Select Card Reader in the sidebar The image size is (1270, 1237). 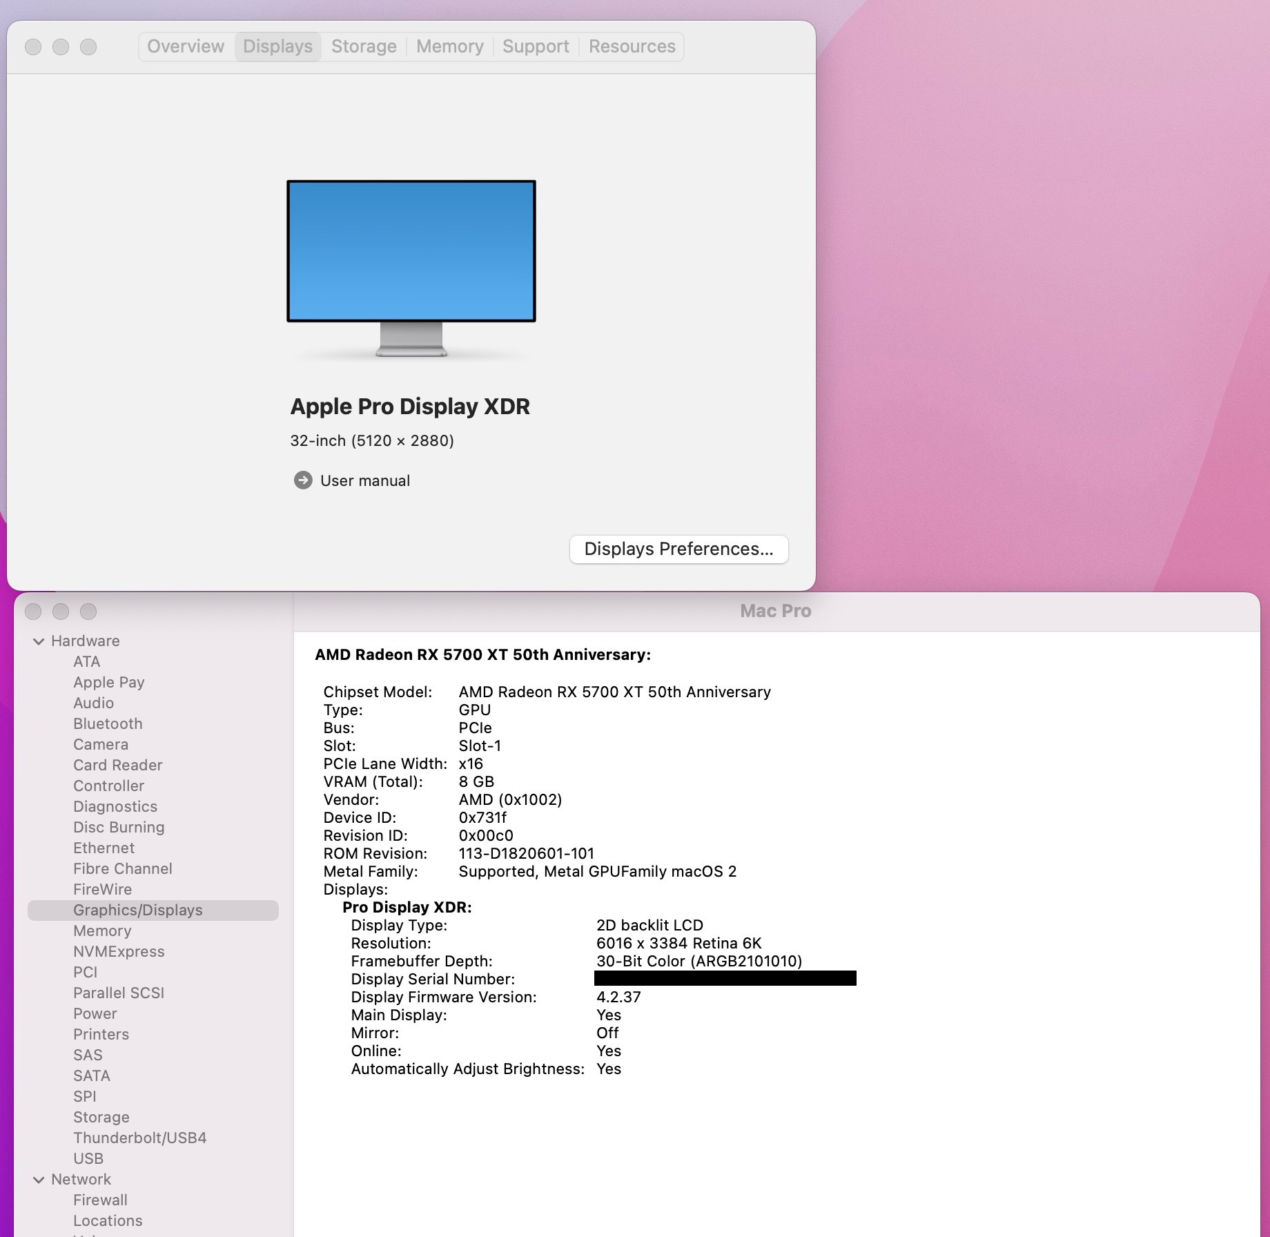coord(118,765)
